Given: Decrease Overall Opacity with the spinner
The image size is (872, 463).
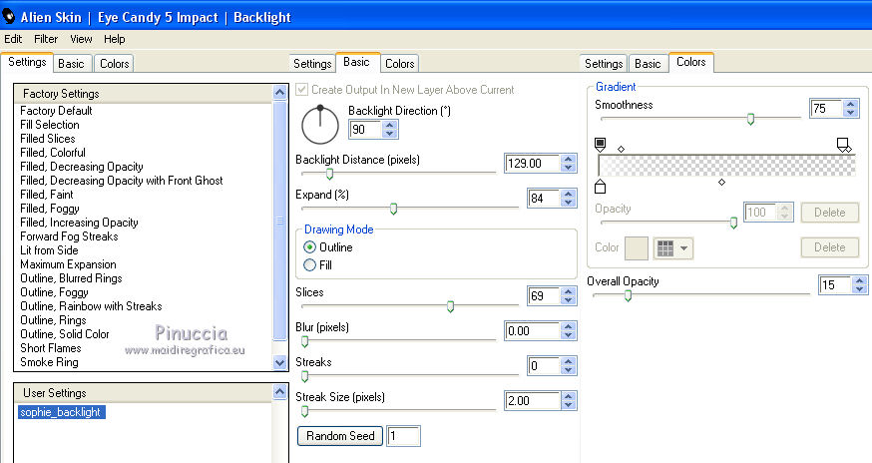Looking at the screenshot, I should 860,289.
